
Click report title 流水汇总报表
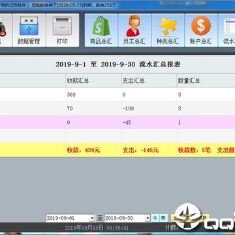coord(160,65)
